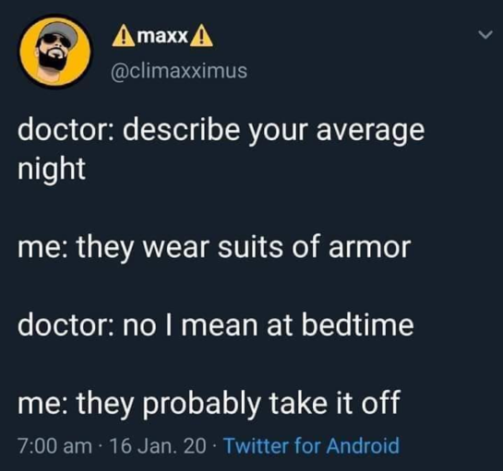This screenshot has height=471, width=503.
Task: Open the tweet options chevron menu
Action: 485,34
